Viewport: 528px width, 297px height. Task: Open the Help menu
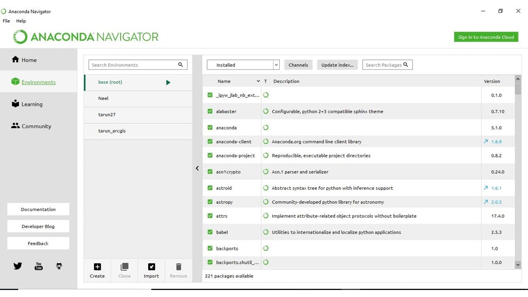pyautogui.click(x=21, y=21)
